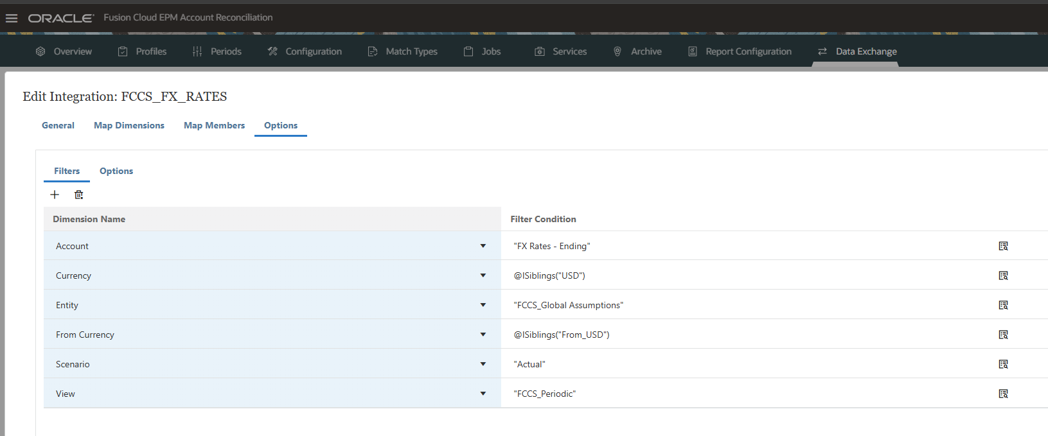The width and height of the screenshot is (1048, 436).
Task: Delete selected filter with trash icon
Action: [x=78, y=195]
